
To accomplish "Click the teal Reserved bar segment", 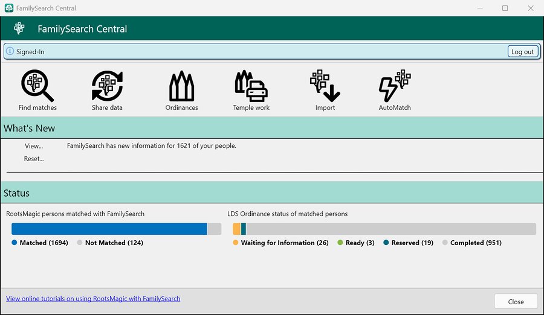I will [x=244, y=229].
